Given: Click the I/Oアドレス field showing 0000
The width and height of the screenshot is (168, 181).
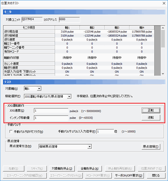Looking at the screenshot, I should 69,20.
